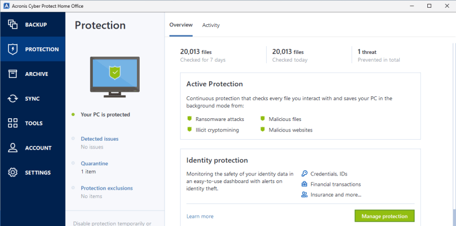Click the Financial transactions briefcase icon
Viewport: 456px width, 226px height.
(x=304, y=184)
